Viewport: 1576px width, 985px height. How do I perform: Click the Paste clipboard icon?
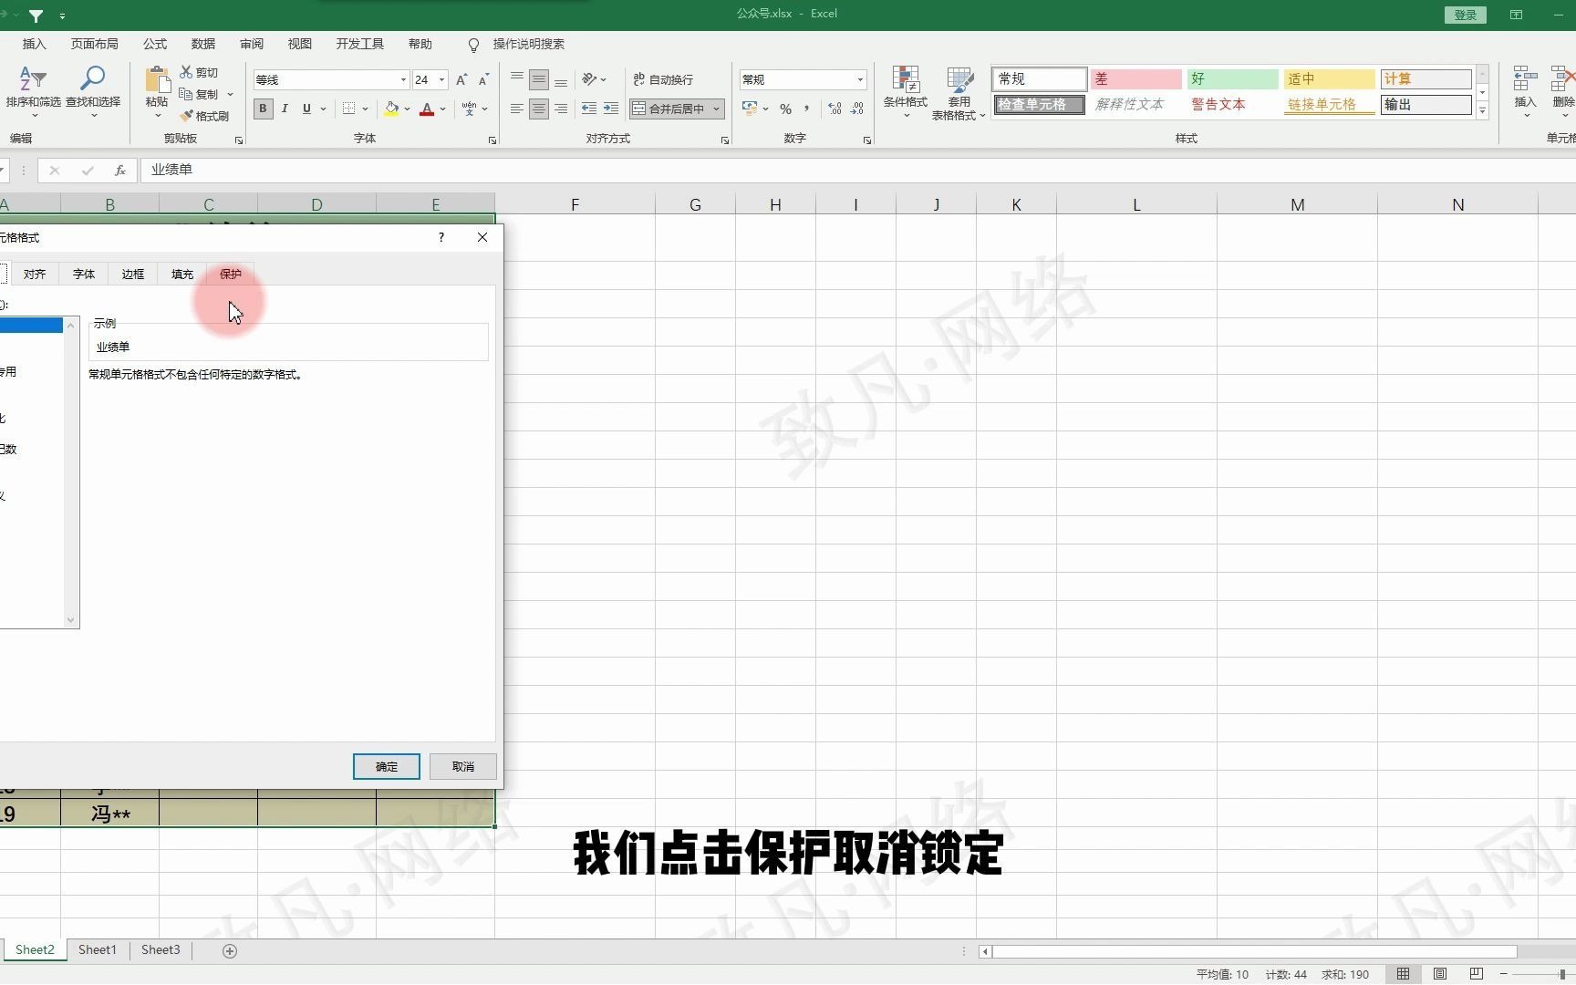(157, 82)
